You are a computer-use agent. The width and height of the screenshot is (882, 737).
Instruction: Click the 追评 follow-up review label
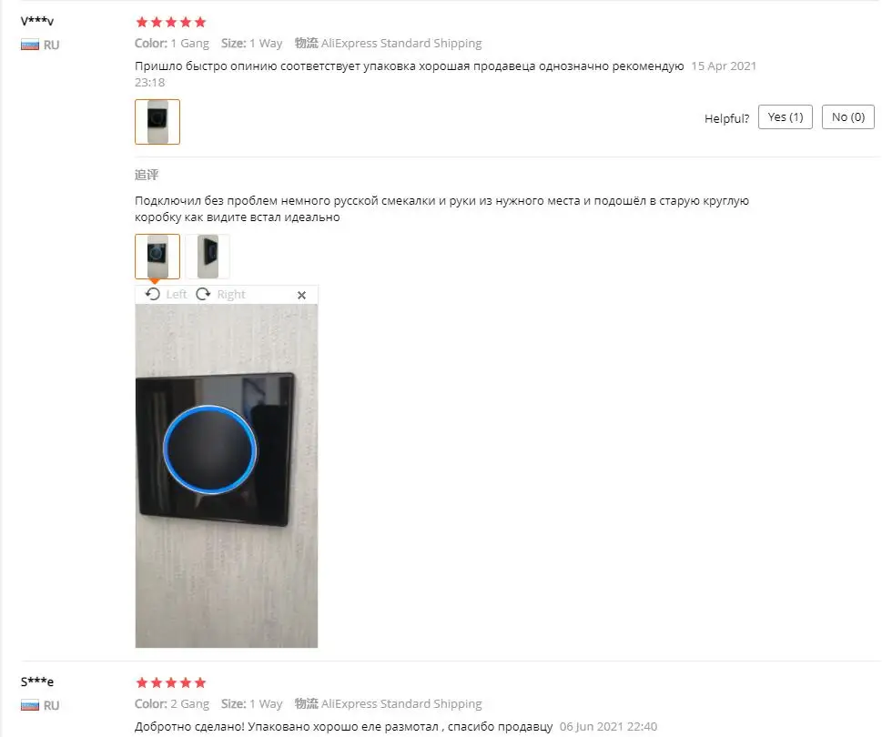click(147, 175)
